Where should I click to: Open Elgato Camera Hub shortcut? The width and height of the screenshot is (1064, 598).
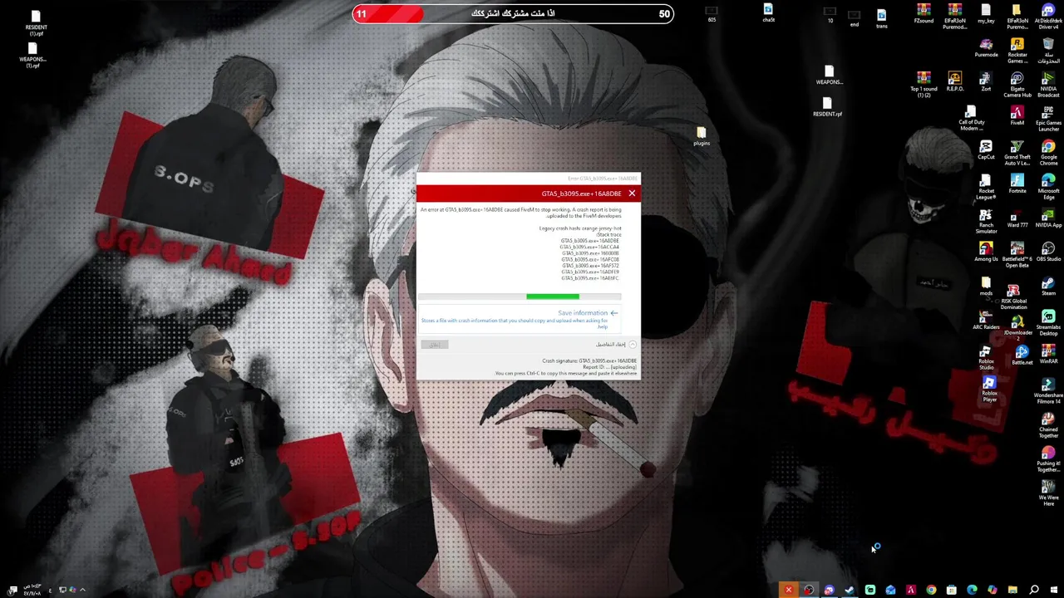[1017, 85]
